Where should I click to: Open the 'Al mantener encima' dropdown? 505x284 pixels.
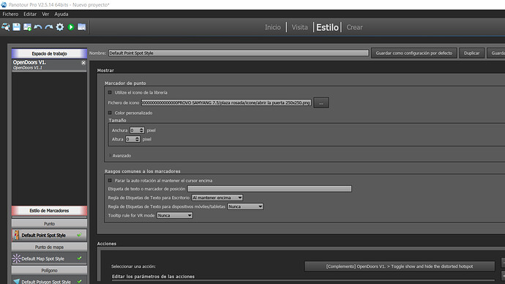[x=217, y=198]
